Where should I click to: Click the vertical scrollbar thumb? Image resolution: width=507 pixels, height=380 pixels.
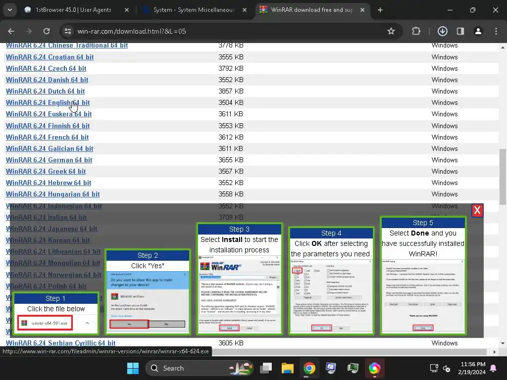point(503,177)
